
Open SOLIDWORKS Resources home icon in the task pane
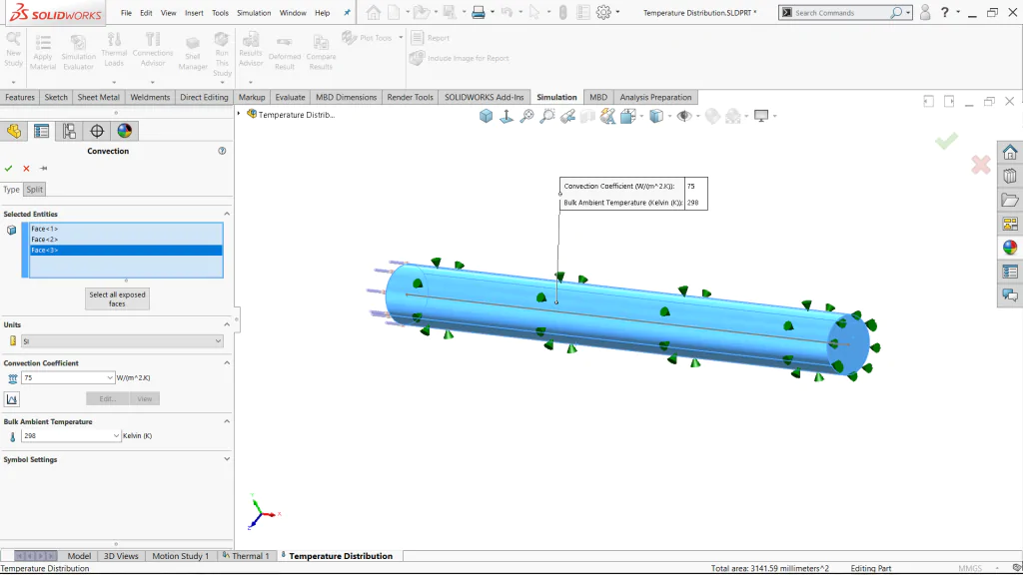[x=1010, y=153]
